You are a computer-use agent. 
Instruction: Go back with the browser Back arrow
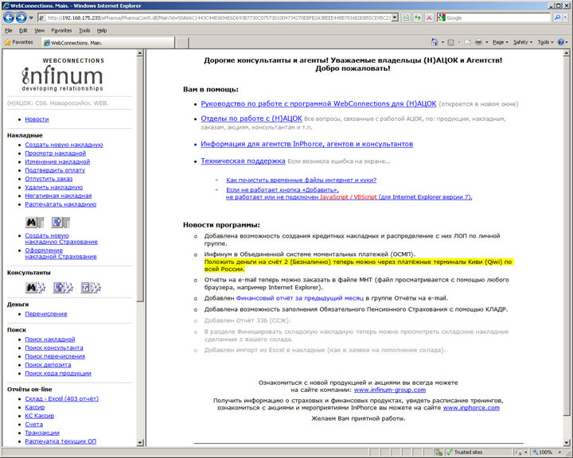[9, 17]
